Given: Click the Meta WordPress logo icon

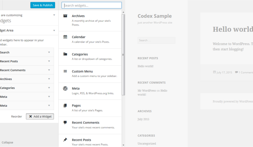Looking at the screenshot, I should click(65, 88).
